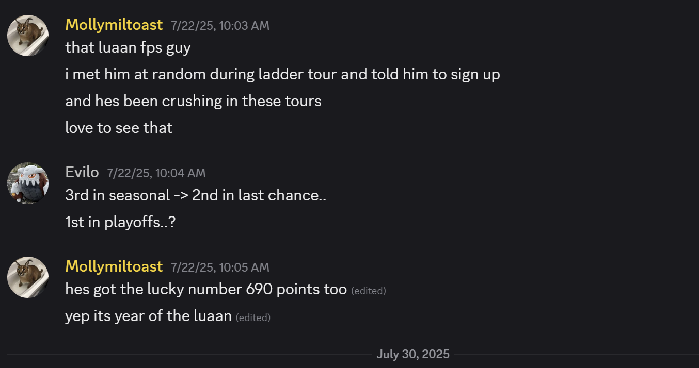The image size is (699, 368).
Task: Click the edited label after "690 points too"
Action: click(368, 291)
